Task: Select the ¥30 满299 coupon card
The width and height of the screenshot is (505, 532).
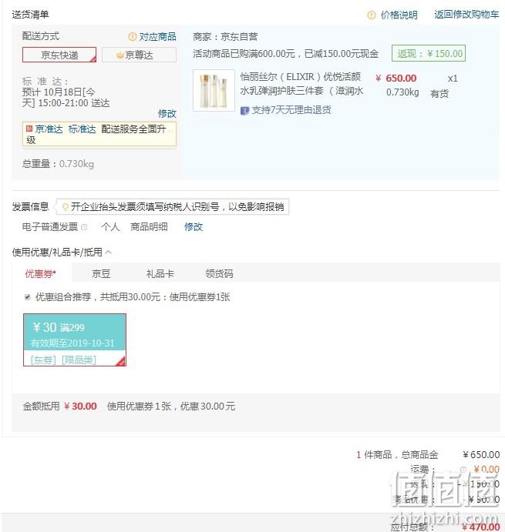Action: [x=75, y=340]
